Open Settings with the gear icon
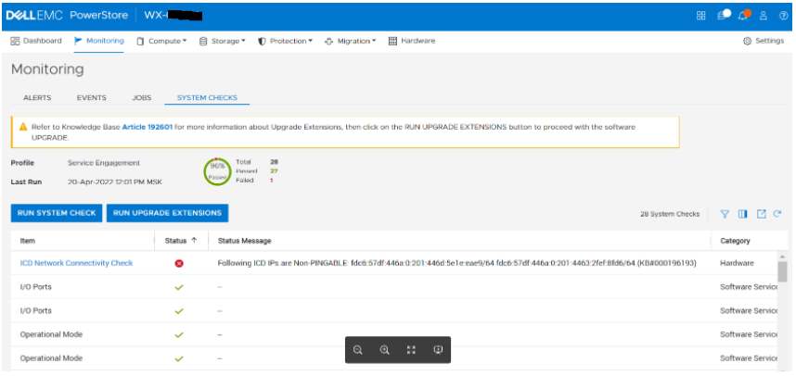 763,41
